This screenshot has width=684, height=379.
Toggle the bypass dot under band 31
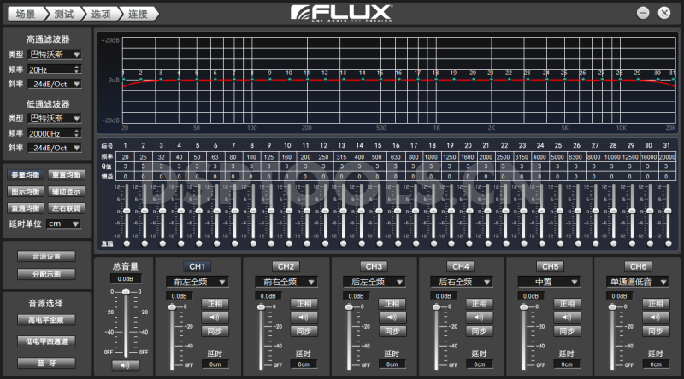668,243
